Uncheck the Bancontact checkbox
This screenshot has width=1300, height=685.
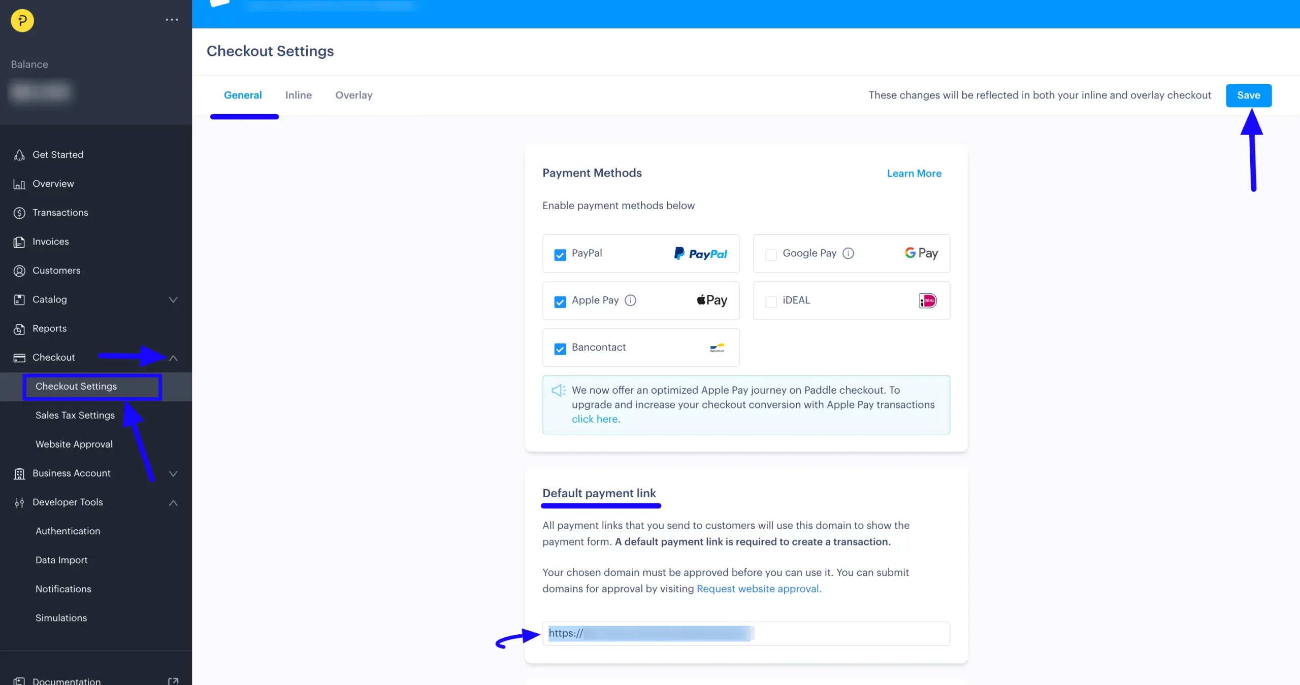tap(560, 349)
